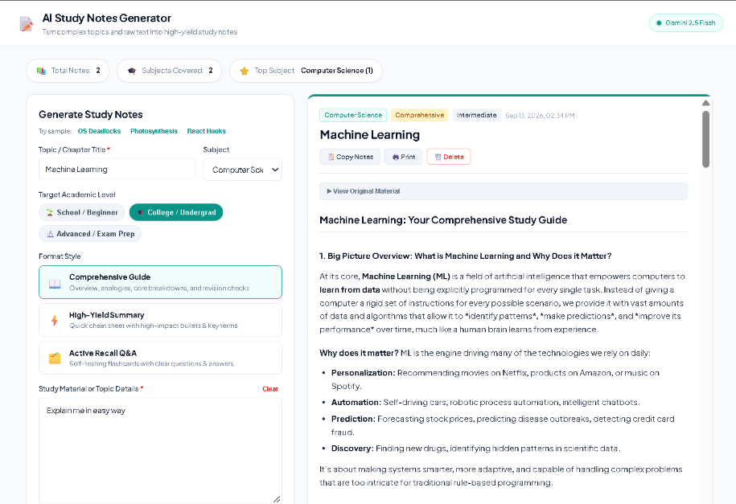Click the 'Automation:' bullet text
Image resolution: width=736 pixels, height=504 pixels.
(x=356, y=403)
